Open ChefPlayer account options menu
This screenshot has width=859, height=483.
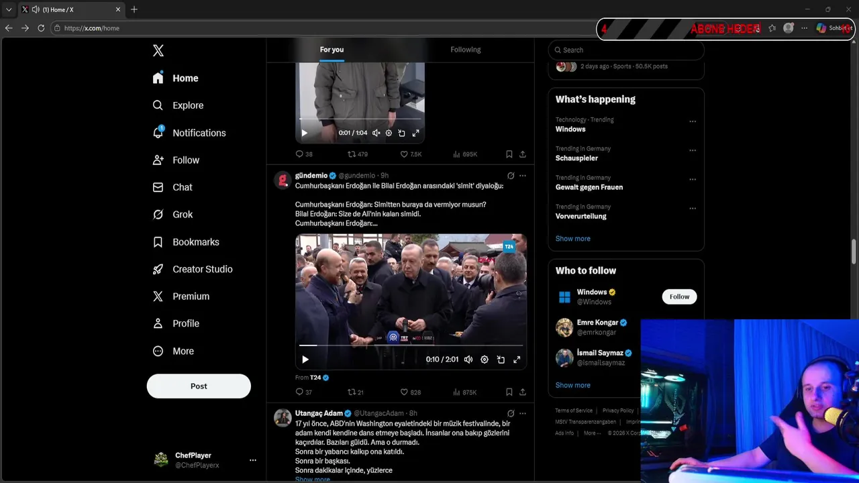click(253, 460)
